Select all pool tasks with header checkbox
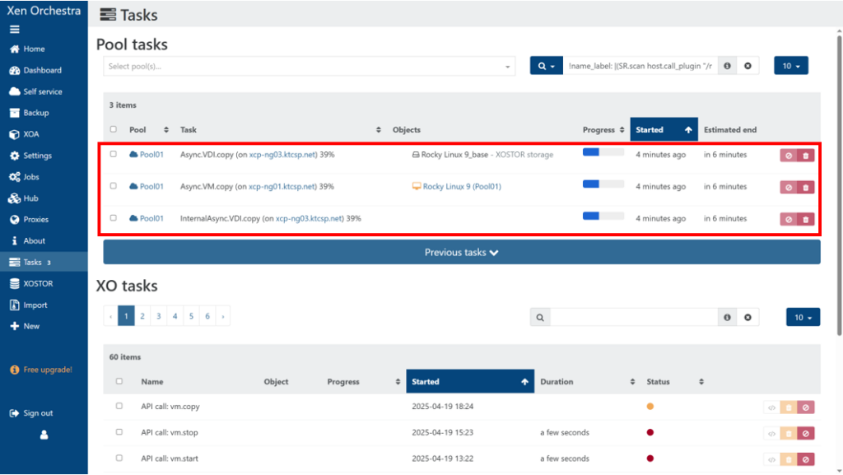 point(114,129)
